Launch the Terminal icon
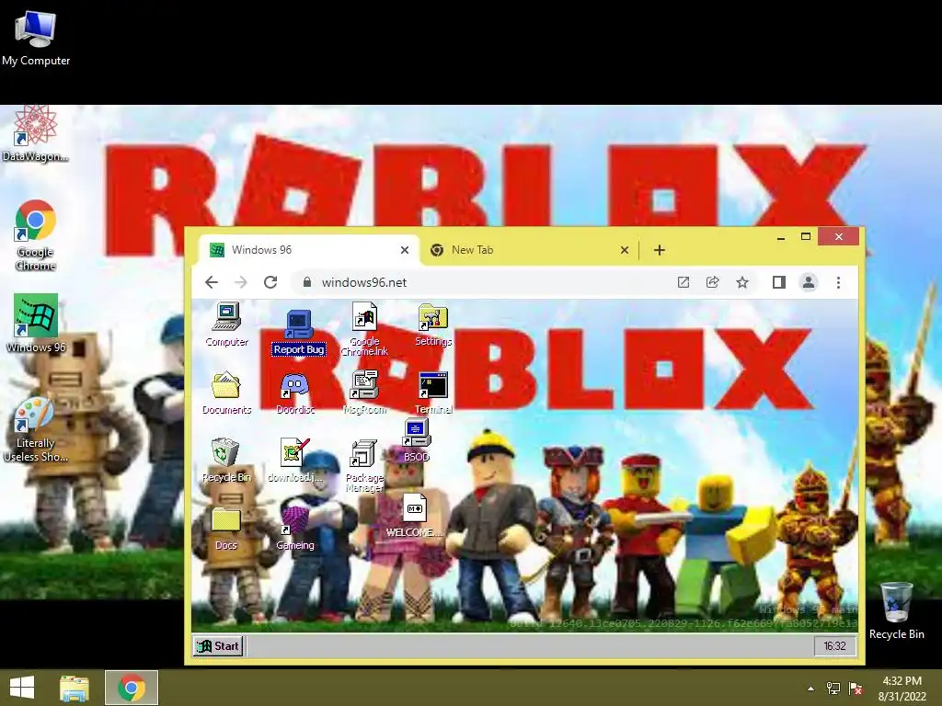942x706 pixels. [433, 393]
